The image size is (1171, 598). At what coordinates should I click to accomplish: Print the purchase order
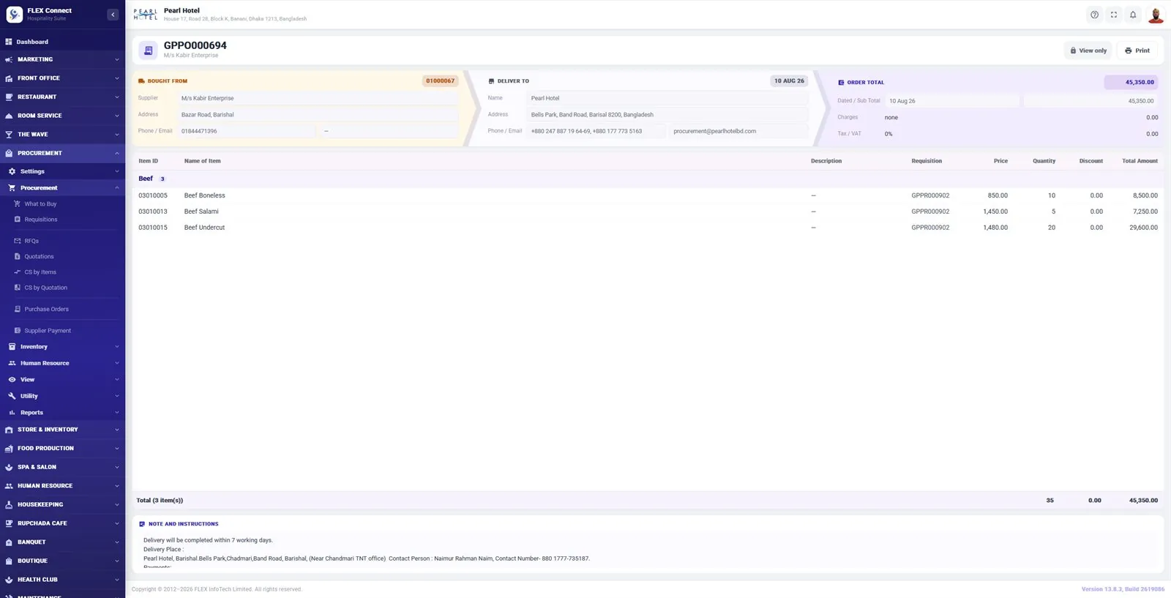pos(1137,51)
